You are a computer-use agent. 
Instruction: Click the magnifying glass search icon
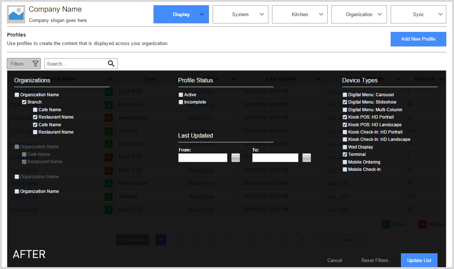pyautogui.click(x=111, y=64)
